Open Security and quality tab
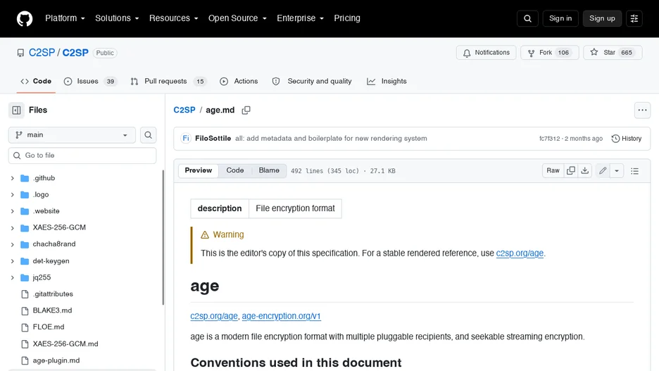Viewport: 659px width, 371px height. pos(311,82)
